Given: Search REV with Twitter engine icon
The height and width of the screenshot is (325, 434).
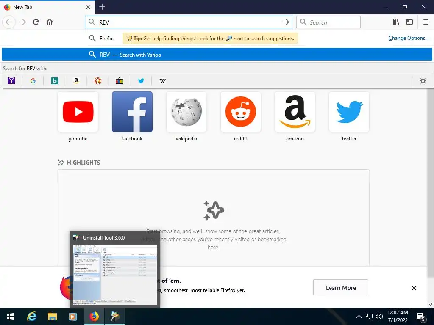Looking at the screenshot, I should click(x=141, y=81).
